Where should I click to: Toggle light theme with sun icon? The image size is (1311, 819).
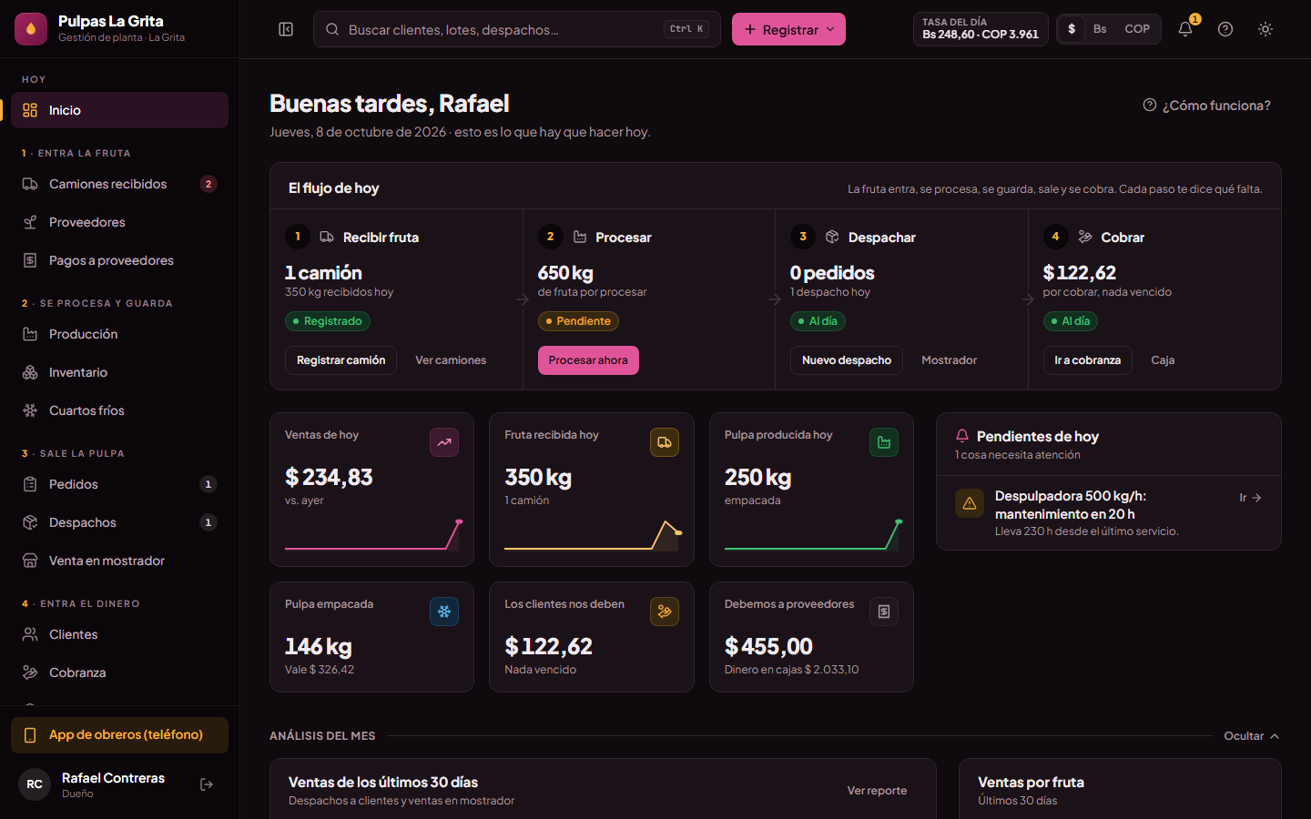tap(1265, 29)
